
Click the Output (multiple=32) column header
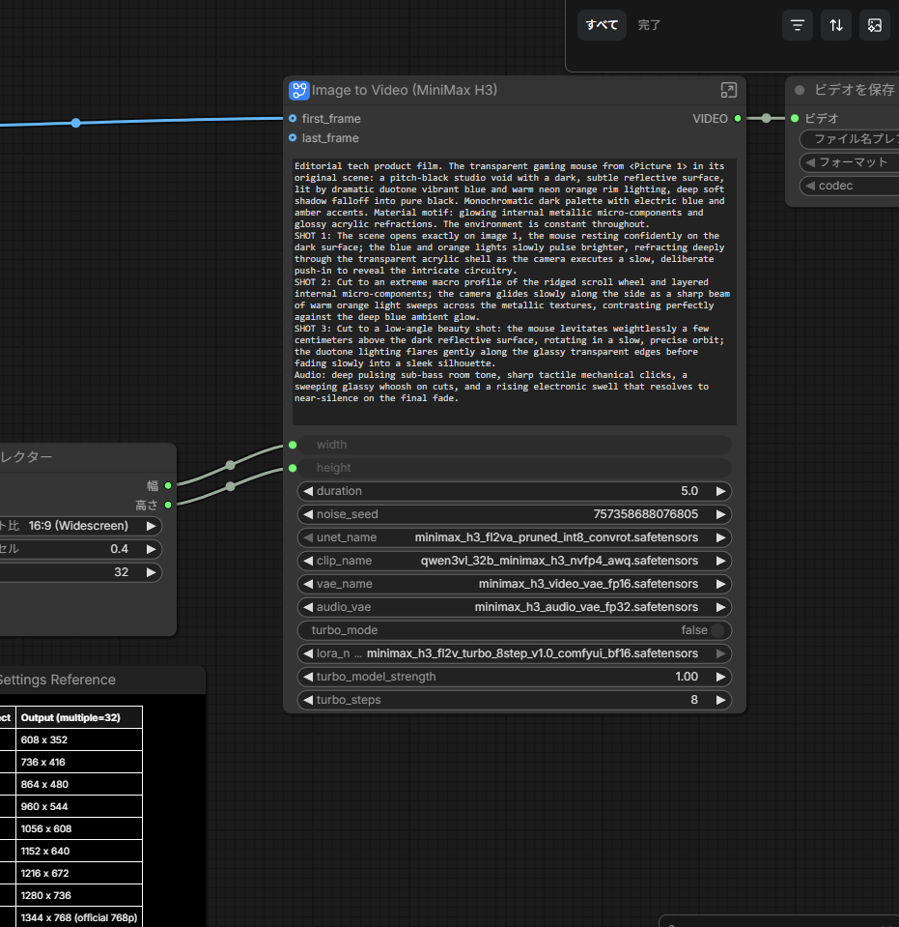pos(79,717)
